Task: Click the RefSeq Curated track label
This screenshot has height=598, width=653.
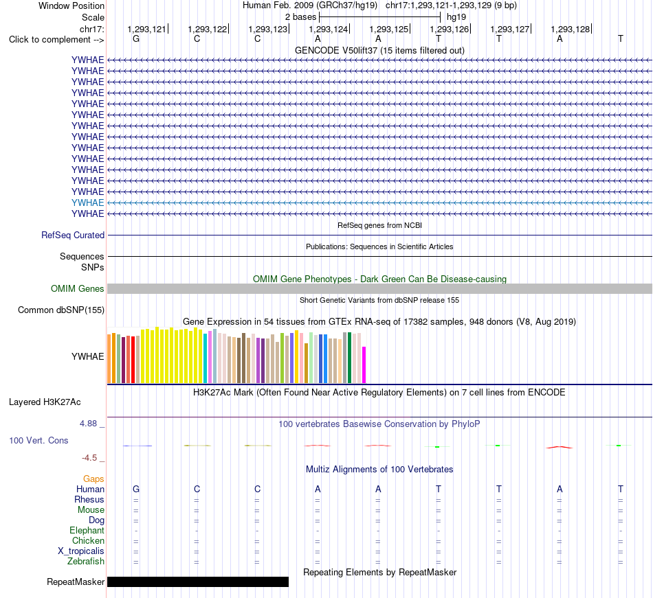Action: pyautogui.click(x=73, y=235)
